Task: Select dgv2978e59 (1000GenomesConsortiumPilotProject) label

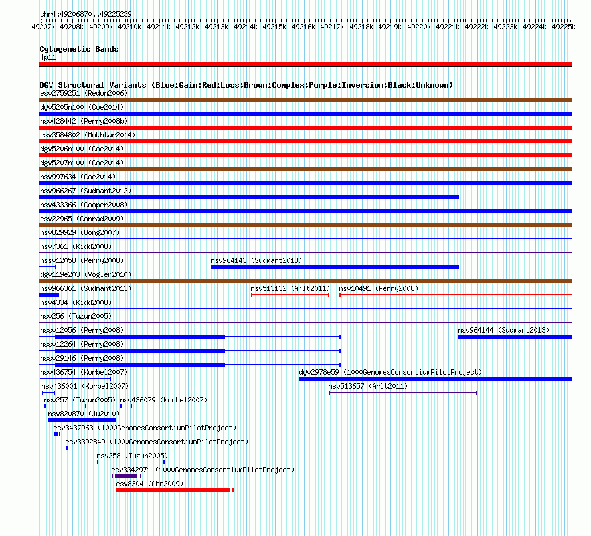Action: point(390,372)
